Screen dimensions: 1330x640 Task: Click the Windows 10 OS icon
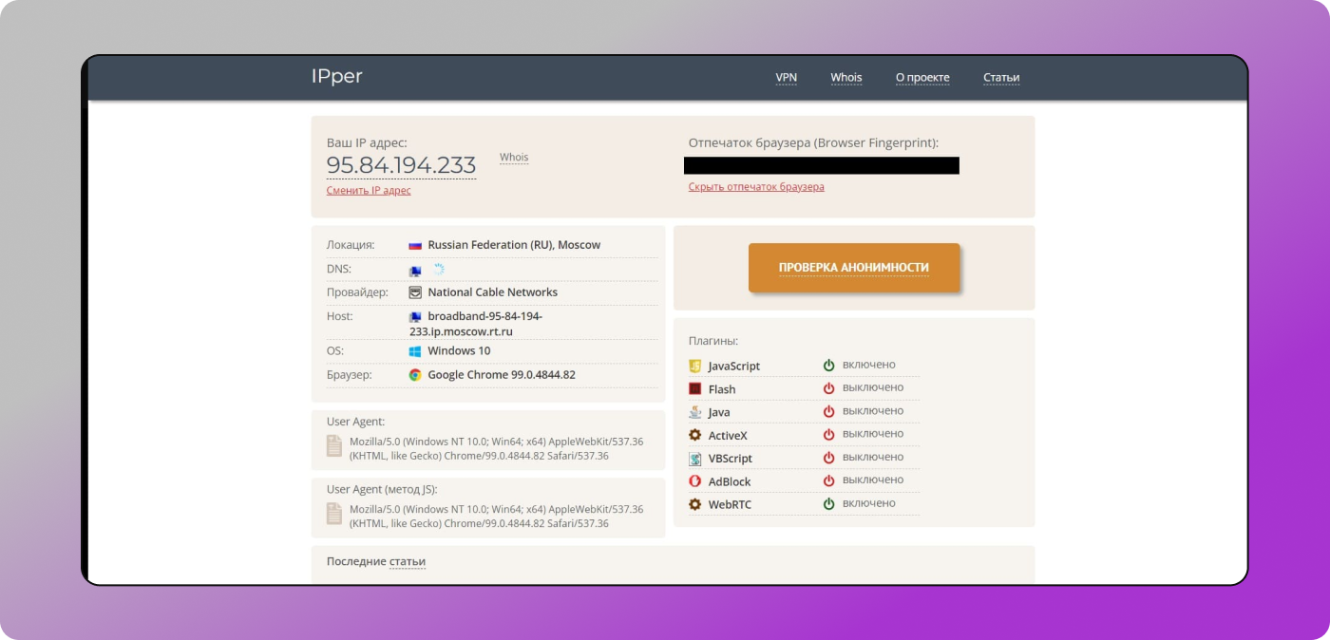point(415,351)
